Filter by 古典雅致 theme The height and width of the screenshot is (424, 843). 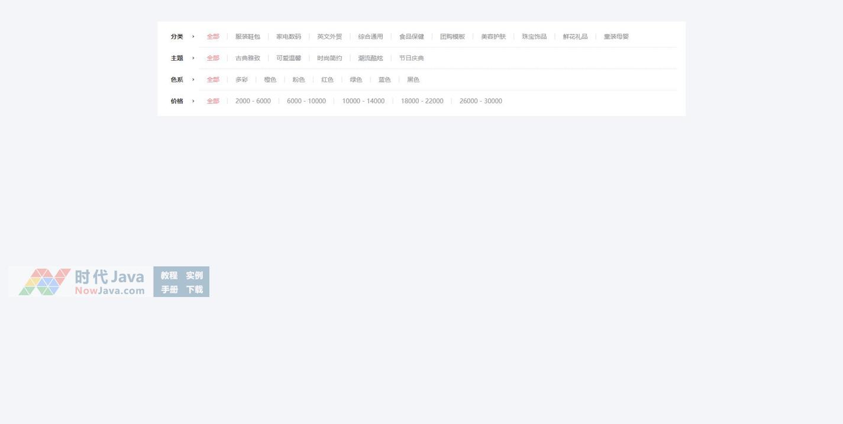click(247, 58)
